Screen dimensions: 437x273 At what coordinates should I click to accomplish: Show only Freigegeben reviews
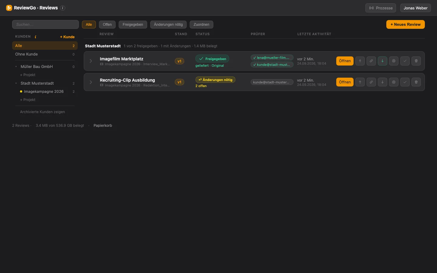[x=133, y=25]
